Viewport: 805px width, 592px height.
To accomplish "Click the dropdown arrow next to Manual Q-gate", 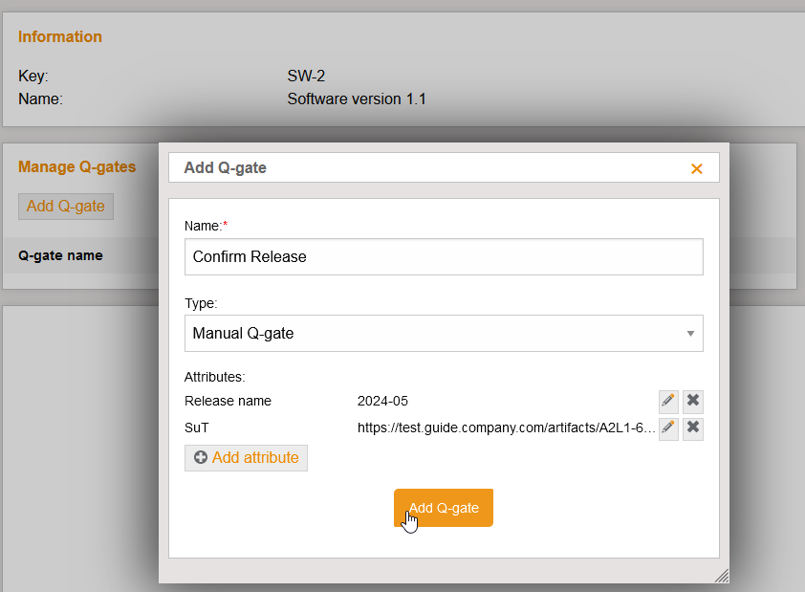I will click(690, 333).
